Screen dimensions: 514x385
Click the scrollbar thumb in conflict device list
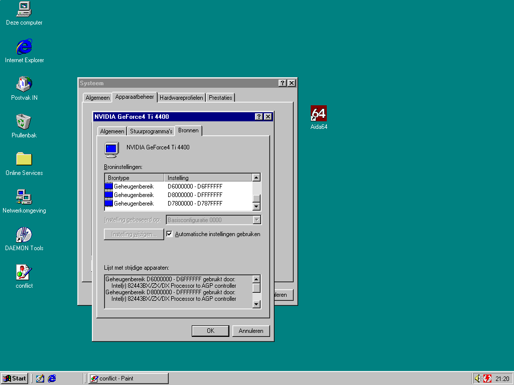pyautogui.click(x=256, y=288)
